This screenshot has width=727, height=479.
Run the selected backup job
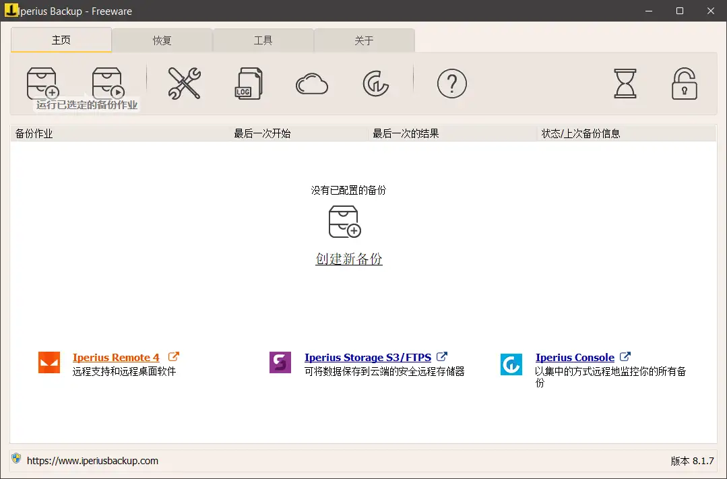point(107,83)
